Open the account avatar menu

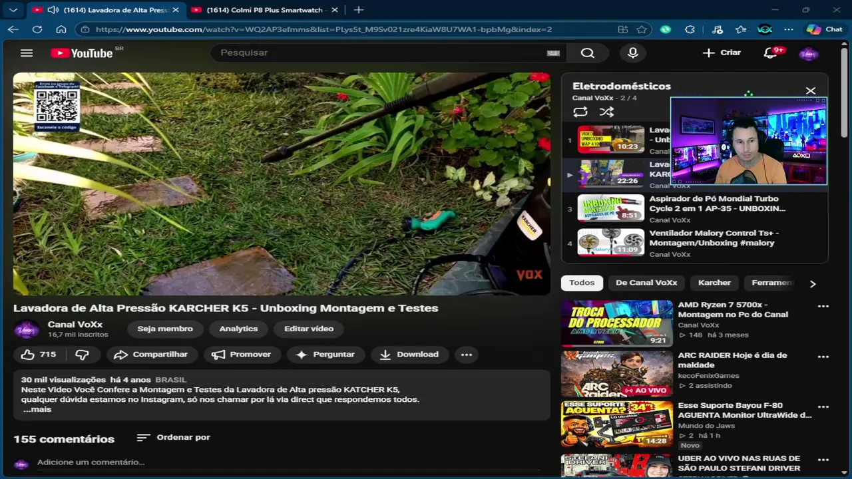[808, 54]
